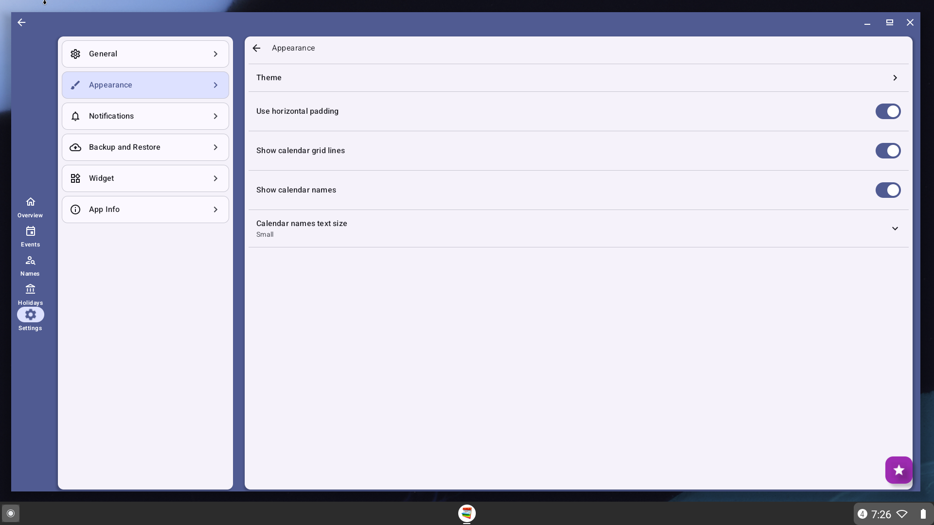Screen dimensions: 934x525
Task: Select the Notifications settings category
Action: click(145, 116)
